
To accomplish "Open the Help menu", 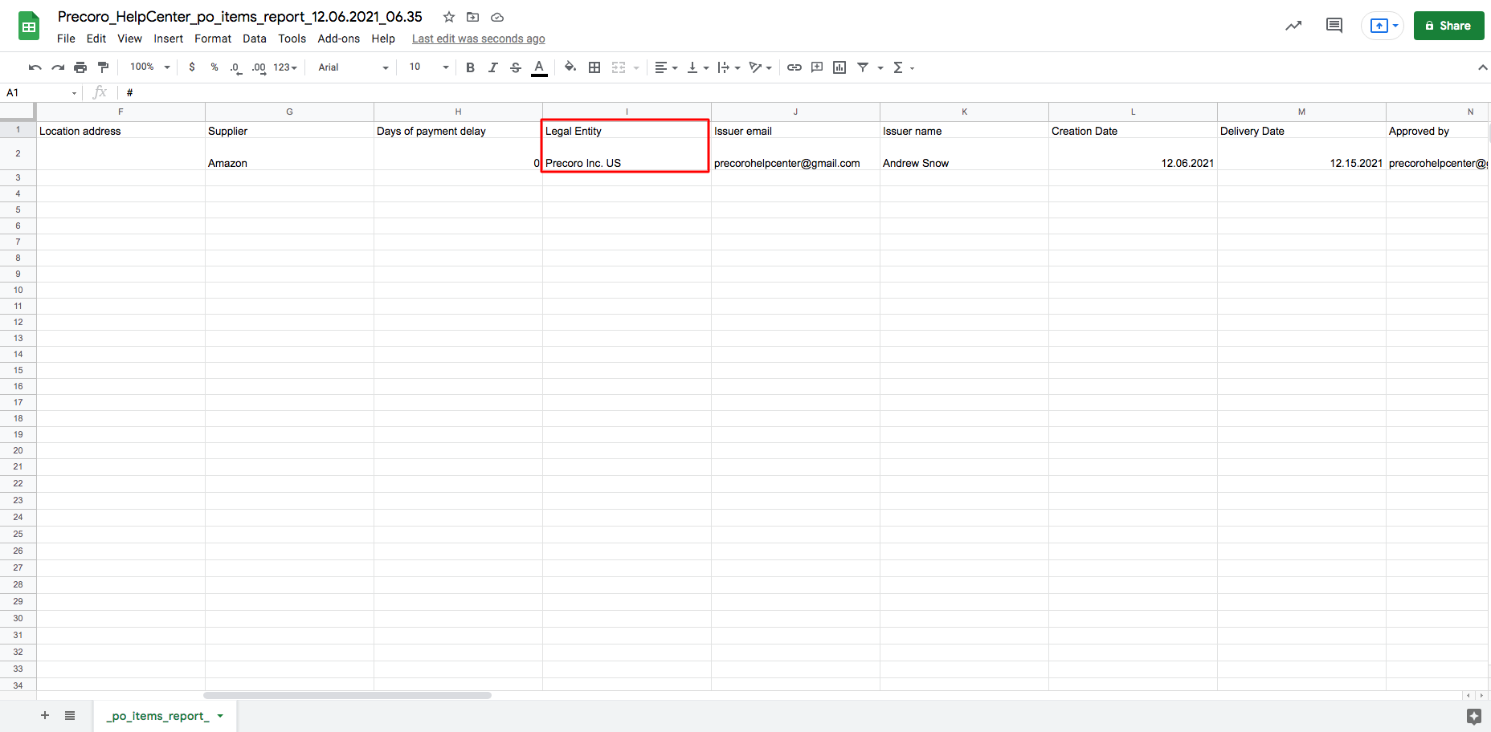I will pyautogui.click(x=383, y=39).
